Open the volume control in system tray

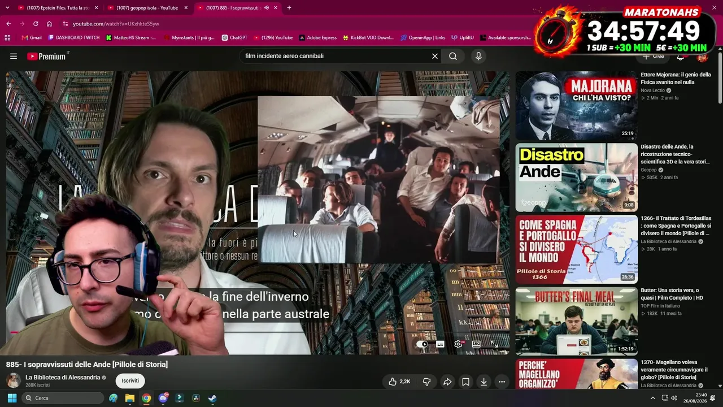(x=674, y=398)
